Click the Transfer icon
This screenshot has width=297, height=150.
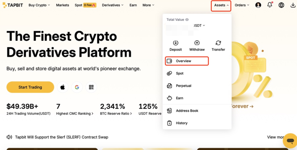[218, 43]
